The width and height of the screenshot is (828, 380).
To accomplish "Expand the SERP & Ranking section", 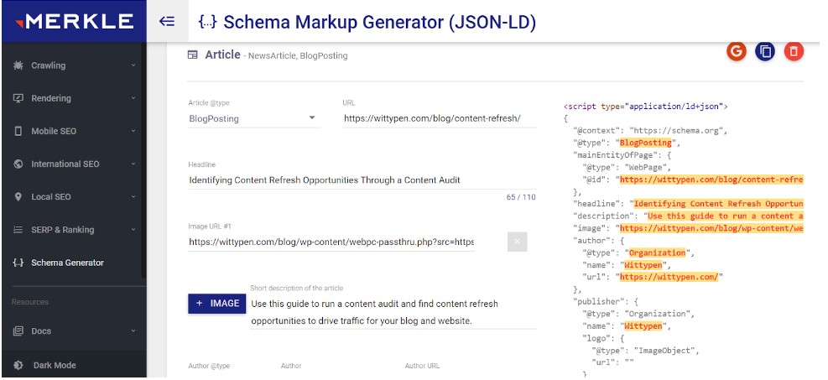I will pos(73,230).
